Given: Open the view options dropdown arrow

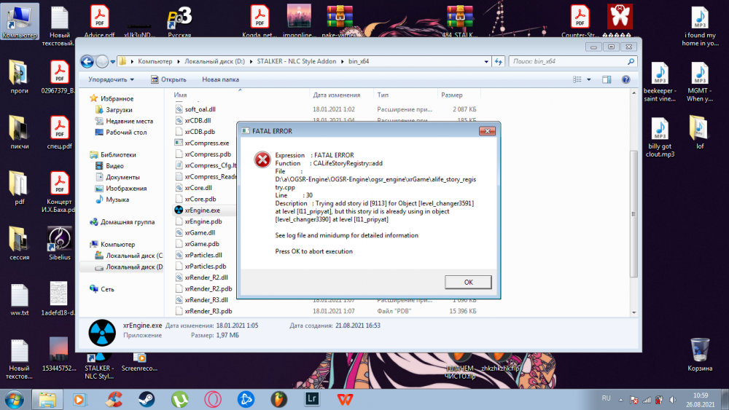Looking at the screenshot, I should (588, 79).
